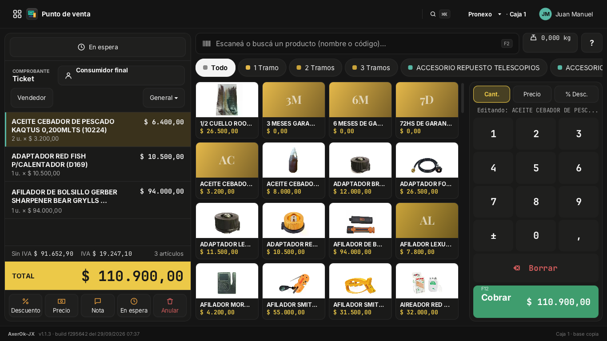Click the keypad comma key
The image size is (607, 341).
pos(579,236)
